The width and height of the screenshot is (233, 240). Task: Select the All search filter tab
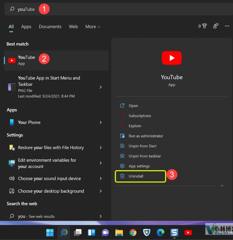tap(11, 27)
